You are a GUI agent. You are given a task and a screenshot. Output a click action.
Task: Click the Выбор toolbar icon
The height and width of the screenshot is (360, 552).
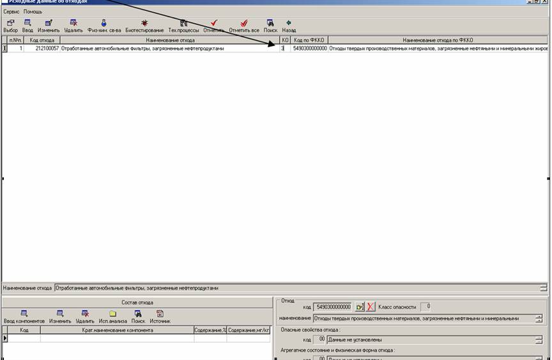pyautogui.click(x=10, y=23)
